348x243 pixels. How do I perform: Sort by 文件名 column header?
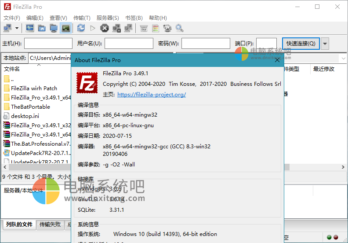[12, 69]
